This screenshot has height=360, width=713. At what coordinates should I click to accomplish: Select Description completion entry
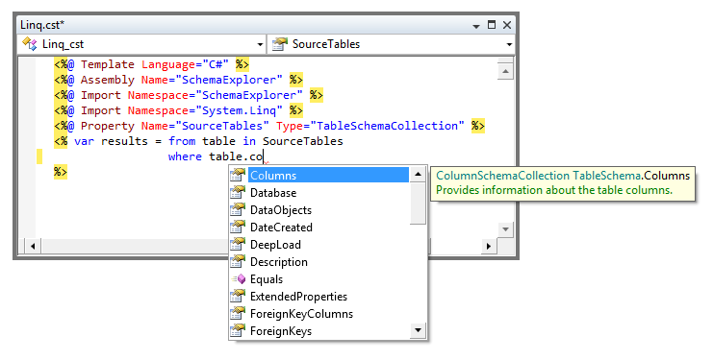pos(279,262)
